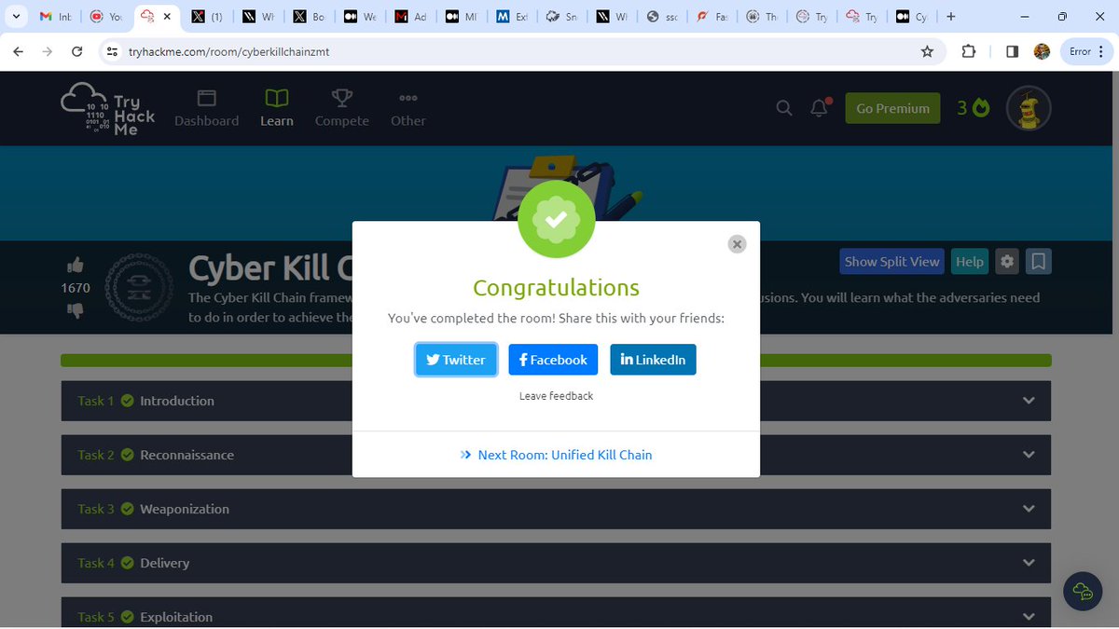1119x629 pixels.
Task: Open the Other nav menu
Action: click(408, 108)
